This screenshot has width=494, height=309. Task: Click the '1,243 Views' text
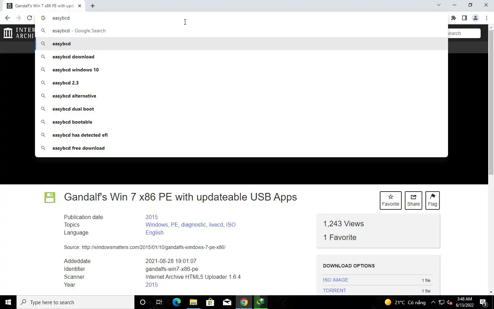tap(343, 224)
